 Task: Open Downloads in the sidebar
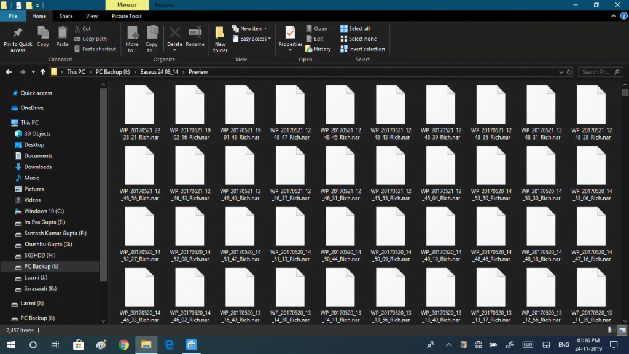click(33, 167)
